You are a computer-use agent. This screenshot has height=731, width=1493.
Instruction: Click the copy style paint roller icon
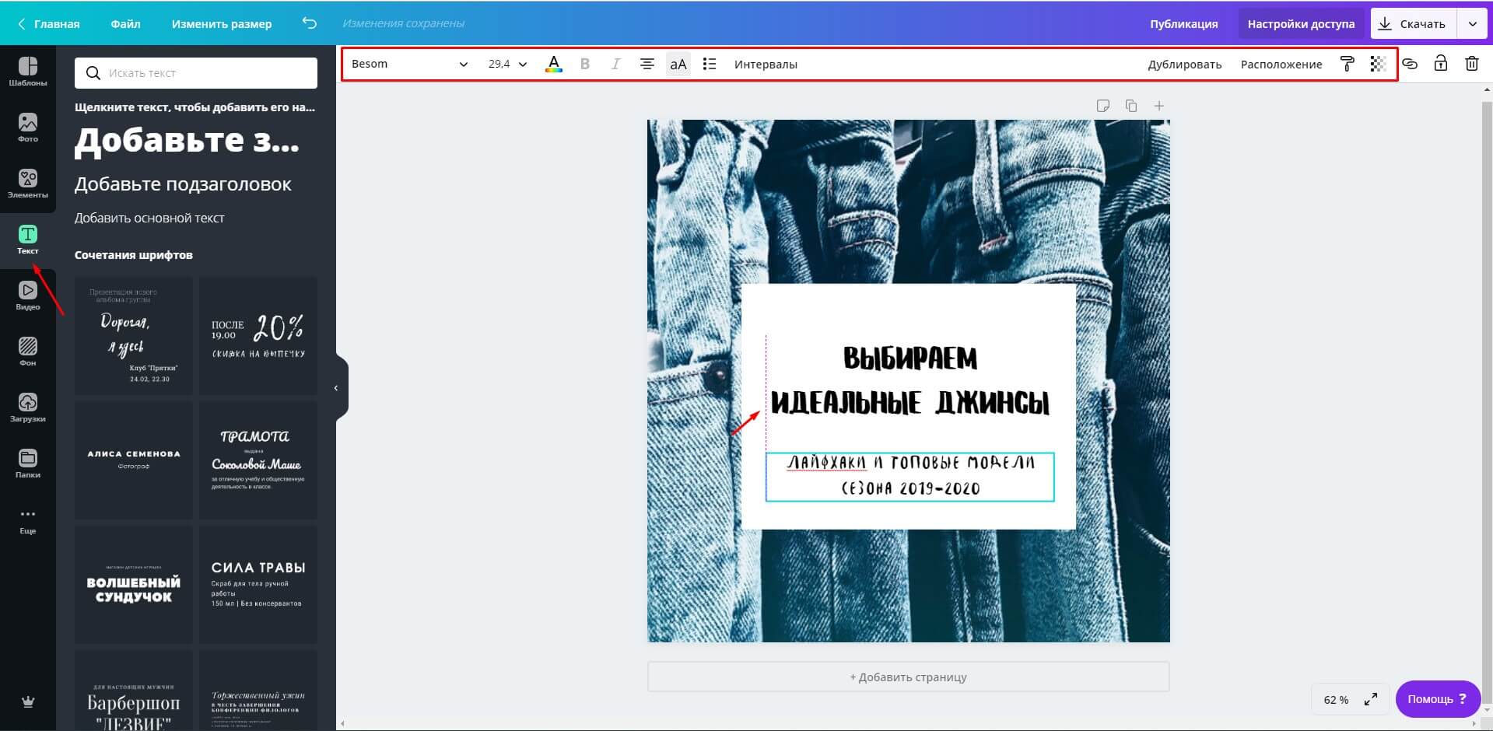[x=1348, y=64]
